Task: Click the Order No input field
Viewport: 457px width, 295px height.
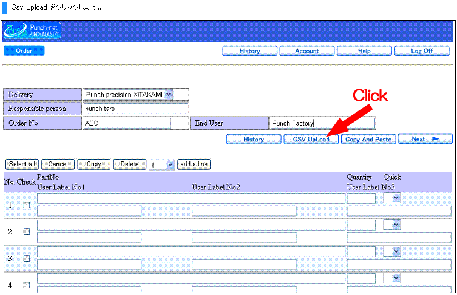Action: pos(127,123)
